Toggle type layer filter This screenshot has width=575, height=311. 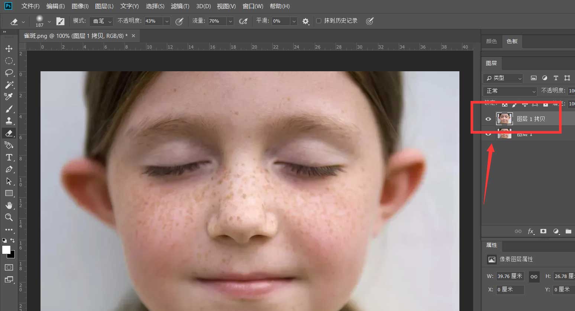point(556,78)
